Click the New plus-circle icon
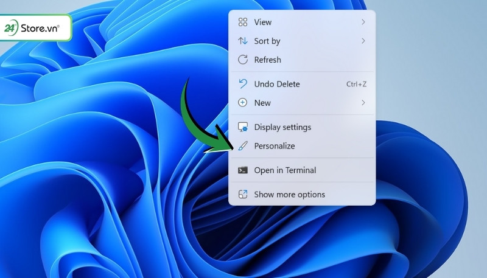The width and height of the screenshot is (487, 278). click(243, 103)
